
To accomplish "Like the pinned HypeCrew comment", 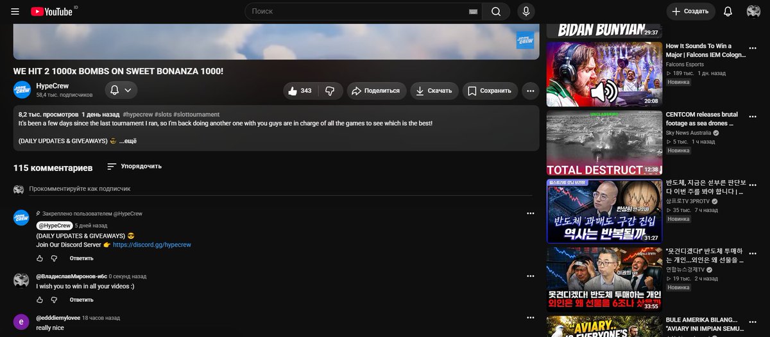I will (x=40, y=258).
